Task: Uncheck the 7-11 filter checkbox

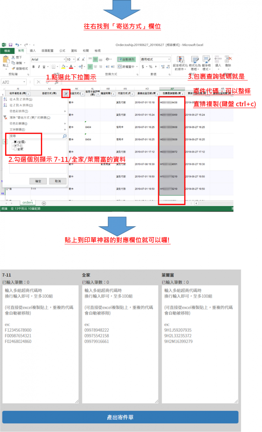Action: click(15, 145)
